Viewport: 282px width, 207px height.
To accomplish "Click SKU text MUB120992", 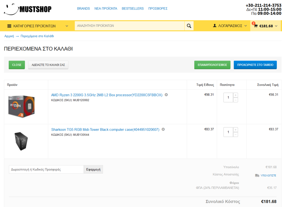I will coord(81,100).
